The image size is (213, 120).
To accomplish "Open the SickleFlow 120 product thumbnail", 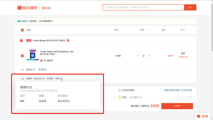I will [x=33, y=55].
